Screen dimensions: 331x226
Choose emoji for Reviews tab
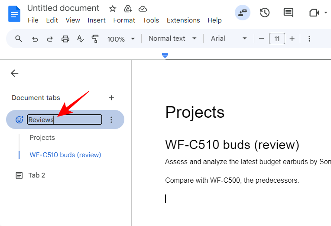[19, 120]
